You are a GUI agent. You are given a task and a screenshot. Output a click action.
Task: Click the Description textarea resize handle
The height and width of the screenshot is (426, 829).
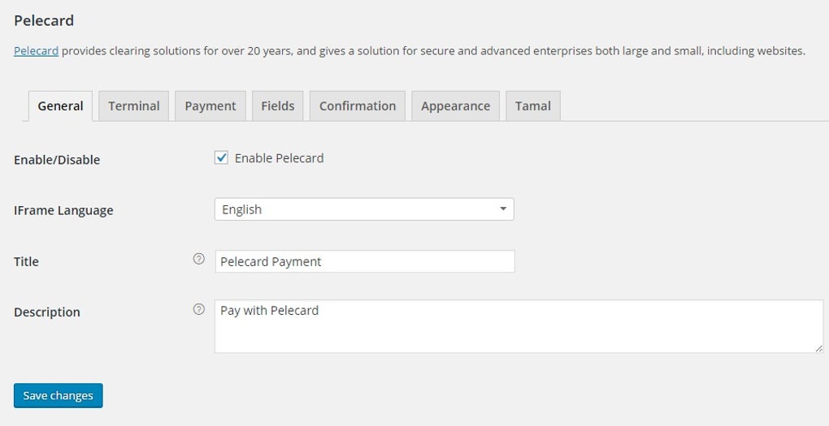[x=819, y=348]
